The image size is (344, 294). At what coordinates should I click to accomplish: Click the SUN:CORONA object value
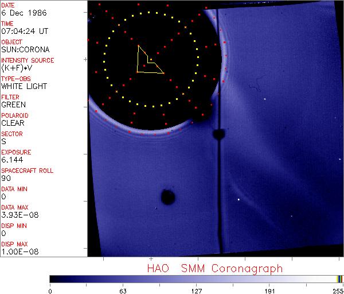coord(24,49)
